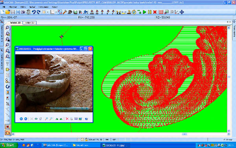Image resolution: width=236 pixels, height=148 pixels.
Task: Open the Windows Start button
Action: 9,145
